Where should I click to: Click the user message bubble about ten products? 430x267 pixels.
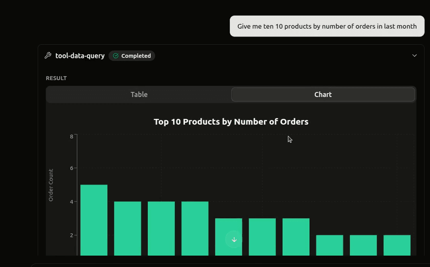327,26
